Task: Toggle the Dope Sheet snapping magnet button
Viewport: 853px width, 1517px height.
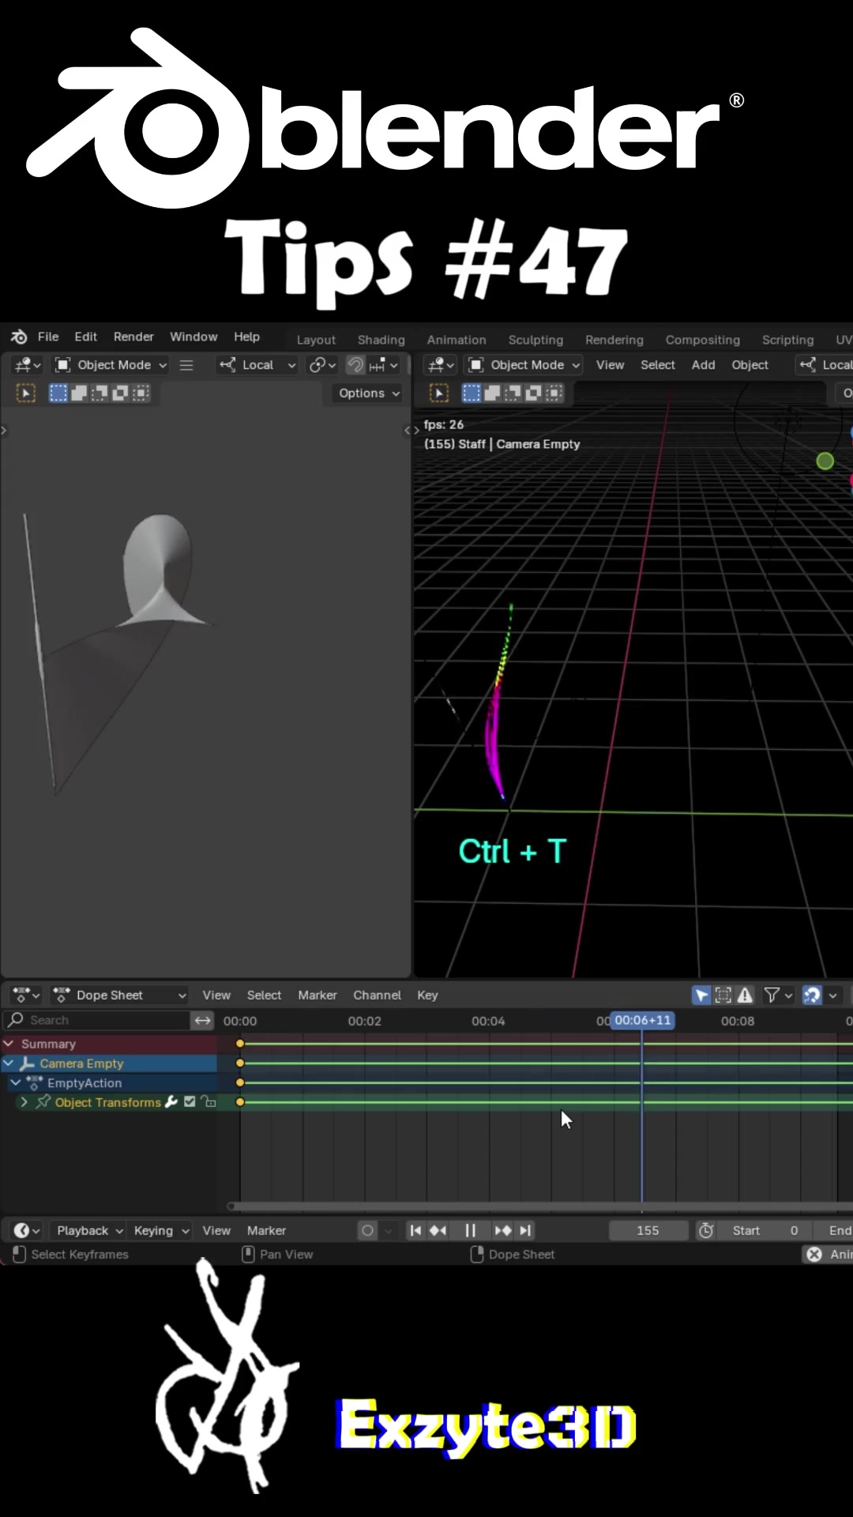Action: [x=812, y=995]
